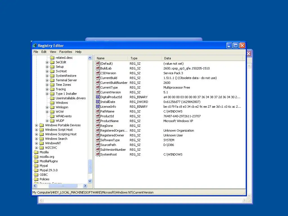This screenshot has width=288, height=216.
Task: Click the CSDVersion string value icon
Action: [x=98, y=73]
